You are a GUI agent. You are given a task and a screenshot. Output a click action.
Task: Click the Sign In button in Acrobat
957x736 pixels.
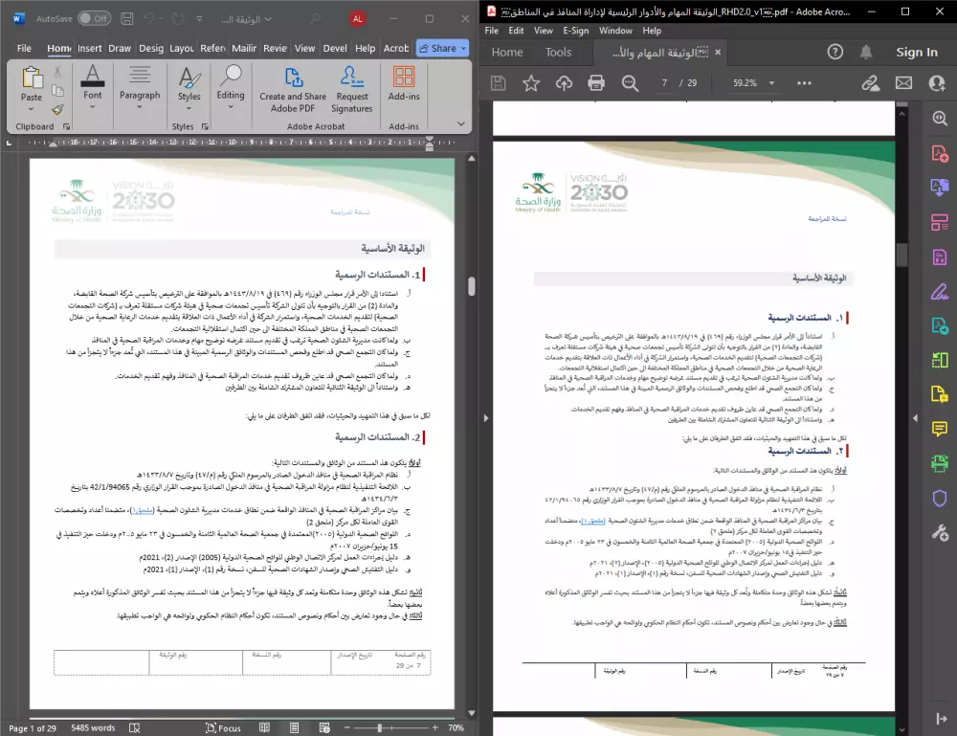pos(916,52)
